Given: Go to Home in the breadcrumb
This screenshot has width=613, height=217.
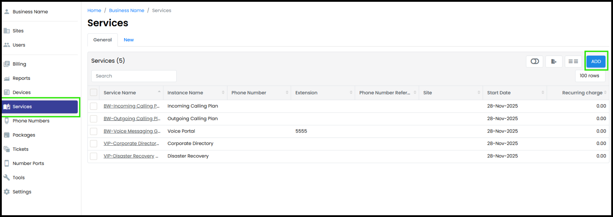Looking at the screenshot, I should click(x=94, y=11).
